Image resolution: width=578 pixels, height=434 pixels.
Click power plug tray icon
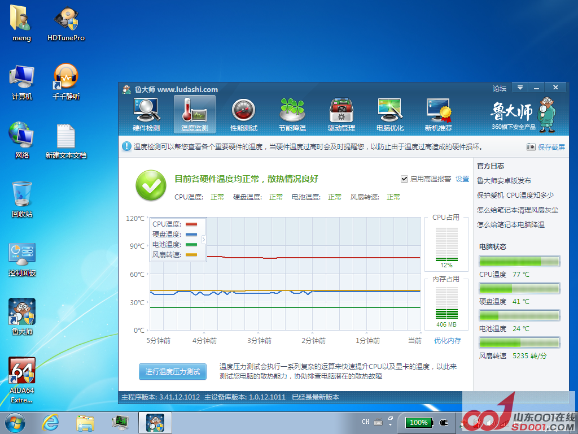444,423
